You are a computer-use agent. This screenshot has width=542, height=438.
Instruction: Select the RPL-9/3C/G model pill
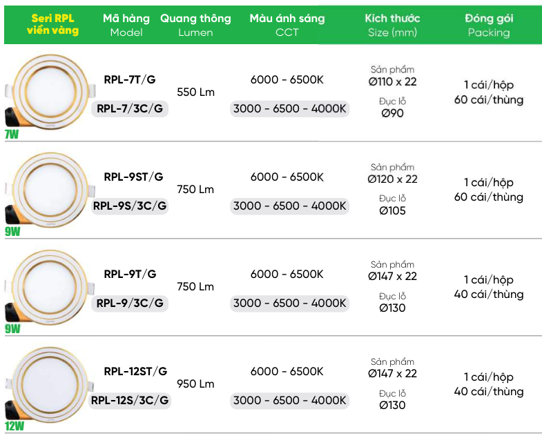130,303
